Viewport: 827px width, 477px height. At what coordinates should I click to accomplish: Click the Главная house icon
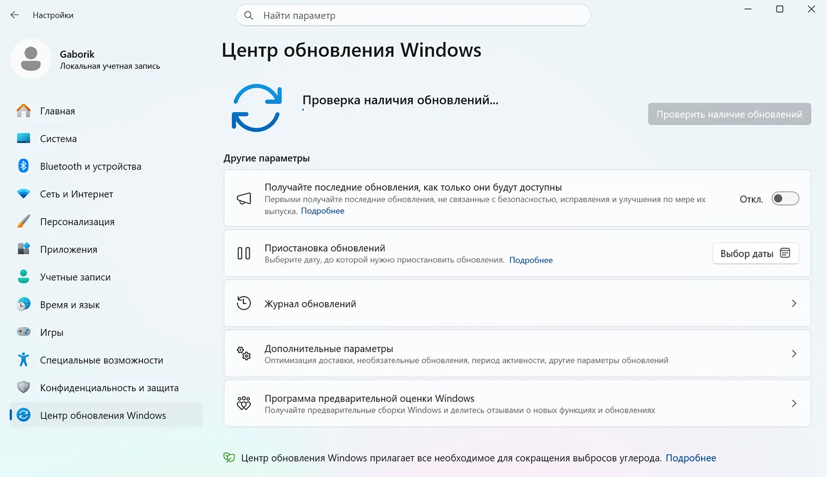24,111
